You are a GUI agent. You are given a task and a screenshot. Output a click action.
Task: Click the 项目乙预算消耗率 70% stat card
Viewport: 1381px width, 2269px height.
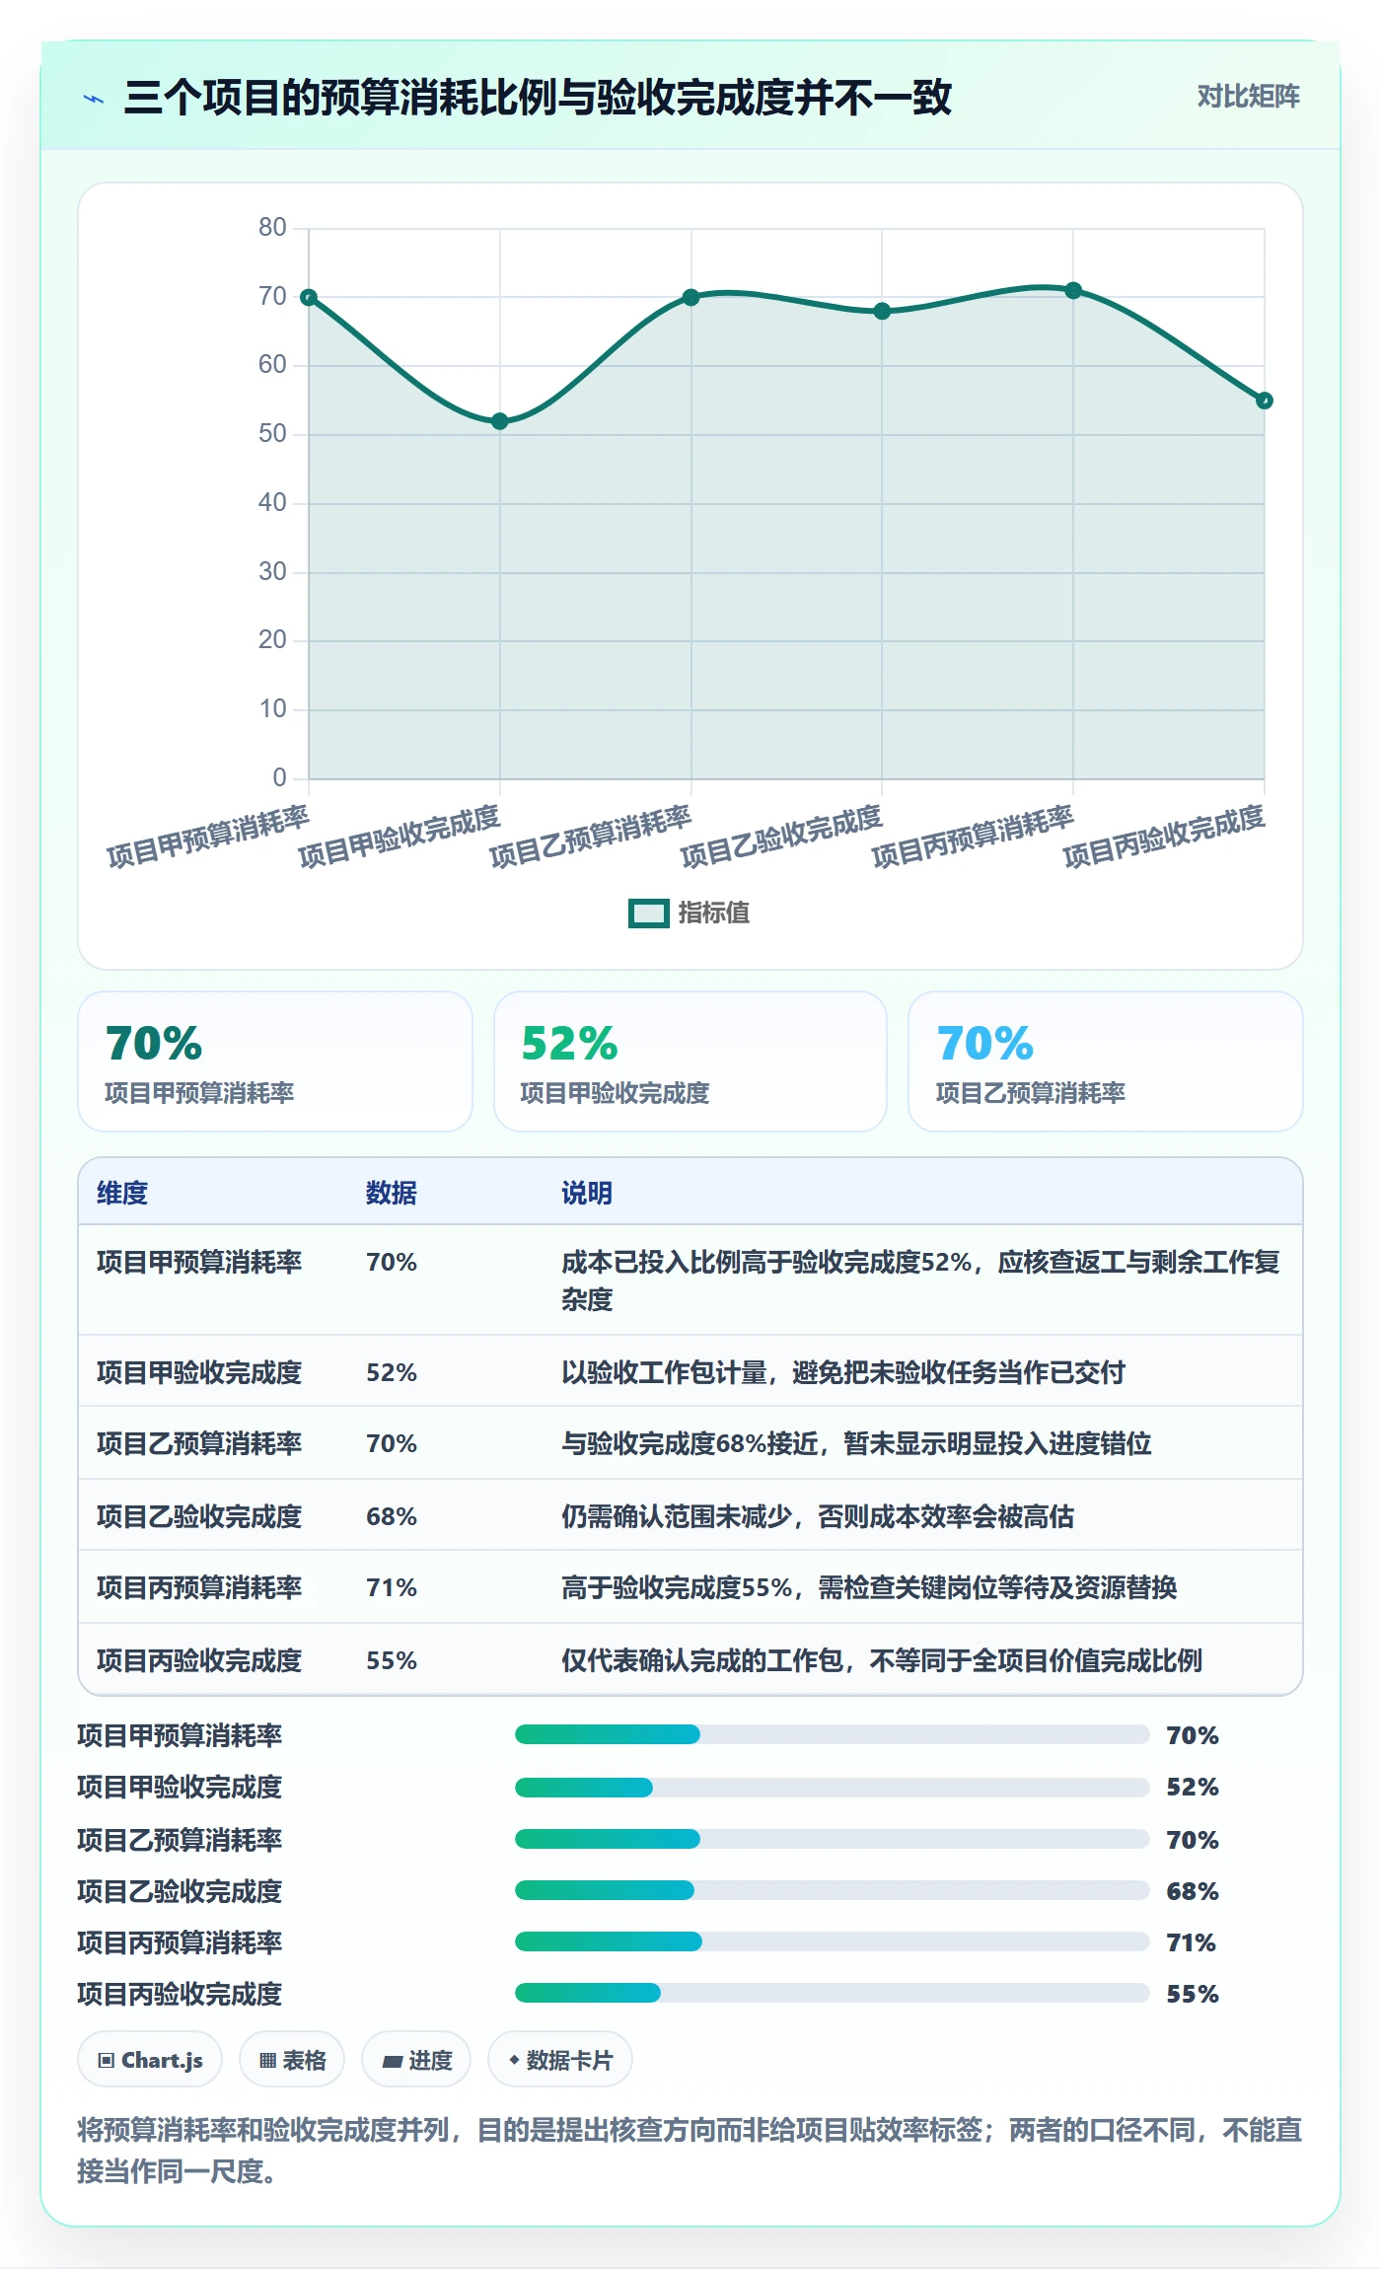tap(1106, 1061)
